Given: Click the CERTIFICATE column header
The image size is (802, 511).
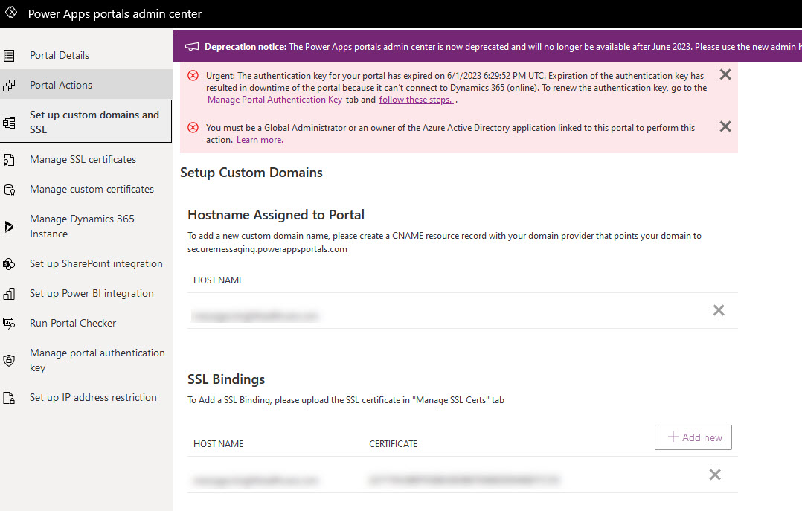Looking at the screenshot, I should click(x=394, y=444).
